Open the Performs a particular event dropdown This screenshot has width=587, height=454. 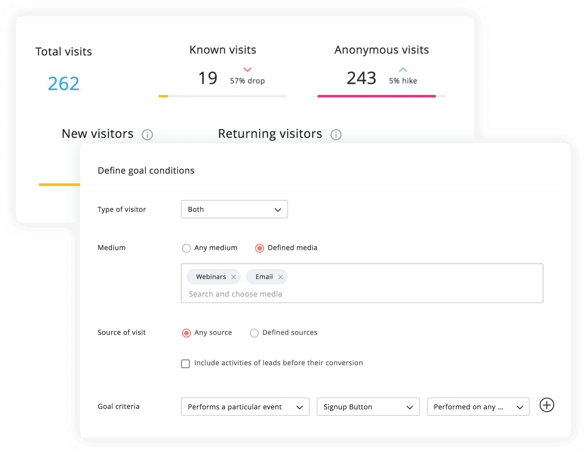pos(245,407)
